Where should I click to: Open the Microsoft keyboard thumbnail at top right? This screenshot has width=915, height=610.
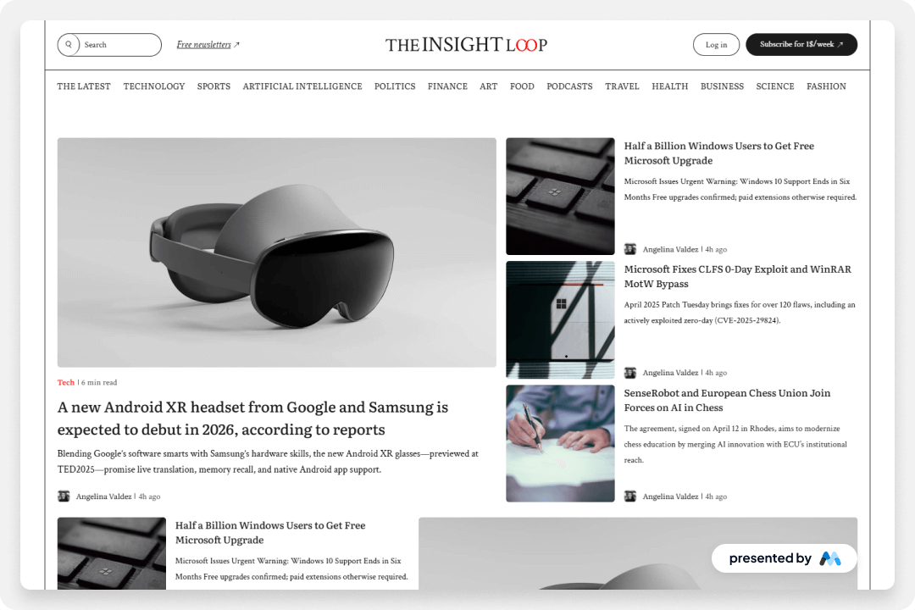(560, 197)
